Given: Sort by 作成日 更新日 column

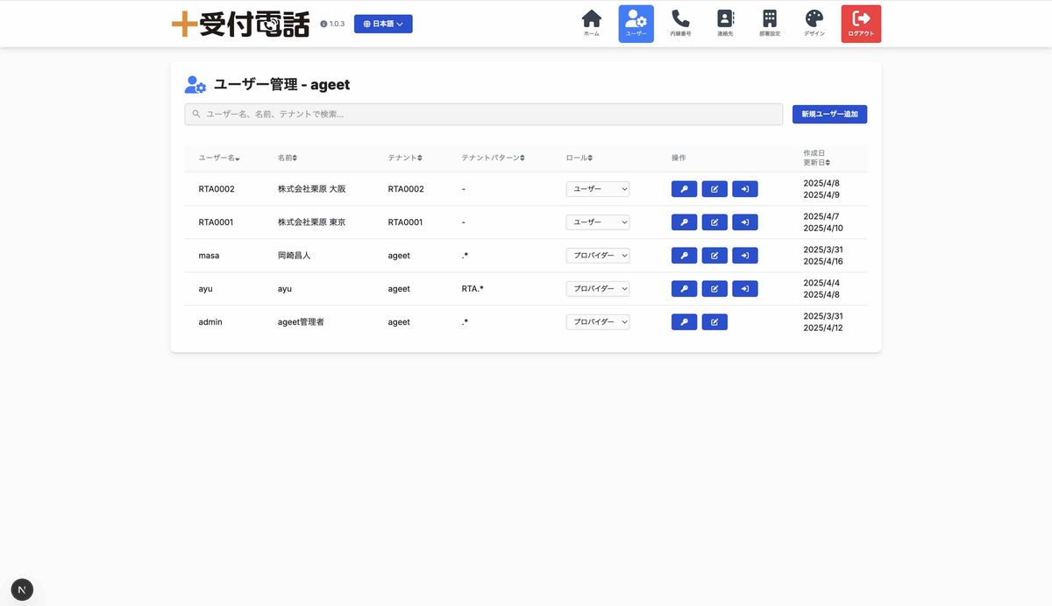Looking at the screenshot, I should tap(817, 158).
